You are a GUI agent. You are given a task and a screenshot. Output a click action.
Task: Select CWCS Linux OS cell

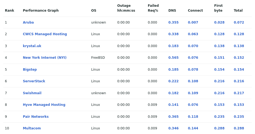(96, 34)
